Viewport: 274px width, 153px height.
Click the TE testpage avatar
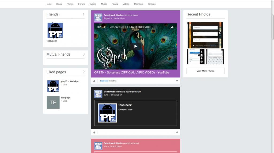tap(53, 102)
